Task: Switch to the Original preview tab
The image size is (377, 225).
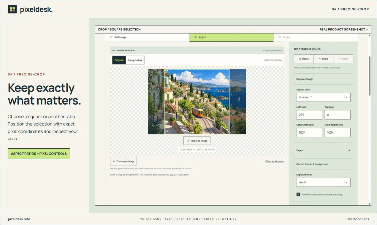Action: point(119,60)
